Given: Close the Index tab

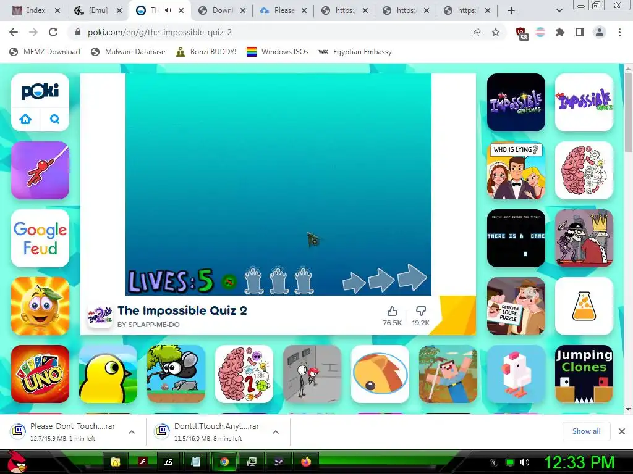Looking at the screenshot, I should tap(57, 11).
